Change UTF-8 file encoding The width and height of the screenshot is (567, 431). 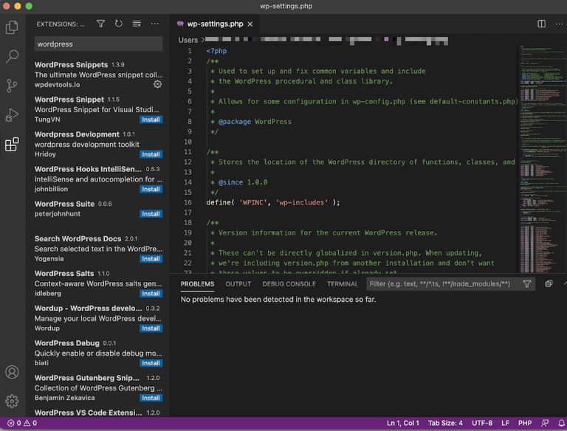482,423
